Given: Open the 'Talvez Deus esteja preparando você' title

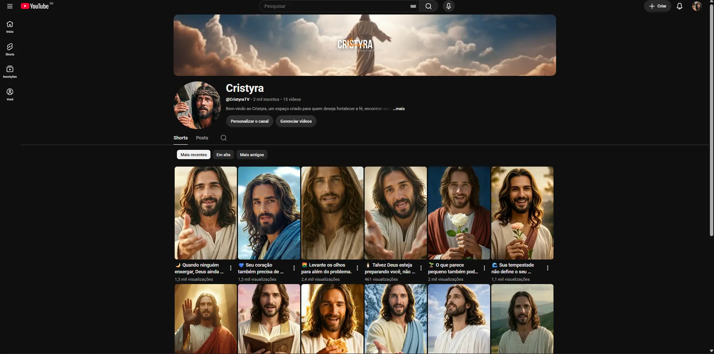Looking at the screenshot, I should tap(390, 268).
